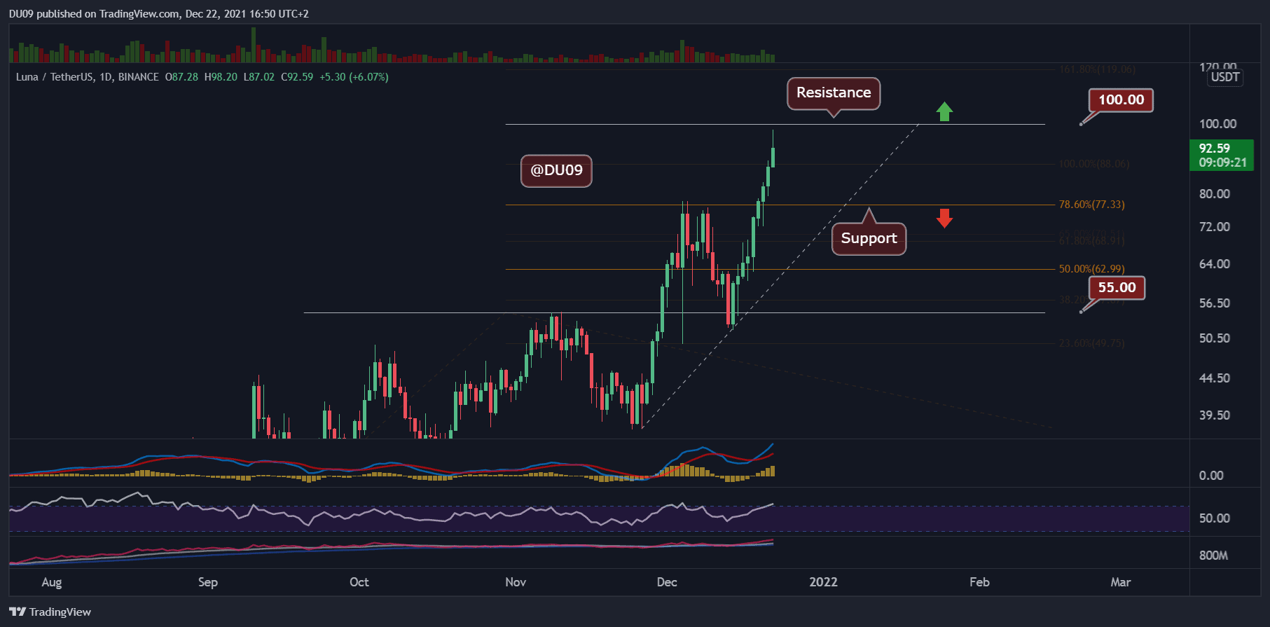Click the RSI 50.00 axis value
Image resolution: width=1270 pixels, height=627 pixels.
[x=1215, y=518]
